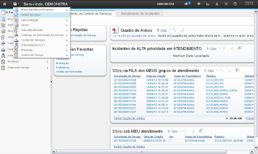Click the Gestão de Demandas favorite link

tap(69, 72)
